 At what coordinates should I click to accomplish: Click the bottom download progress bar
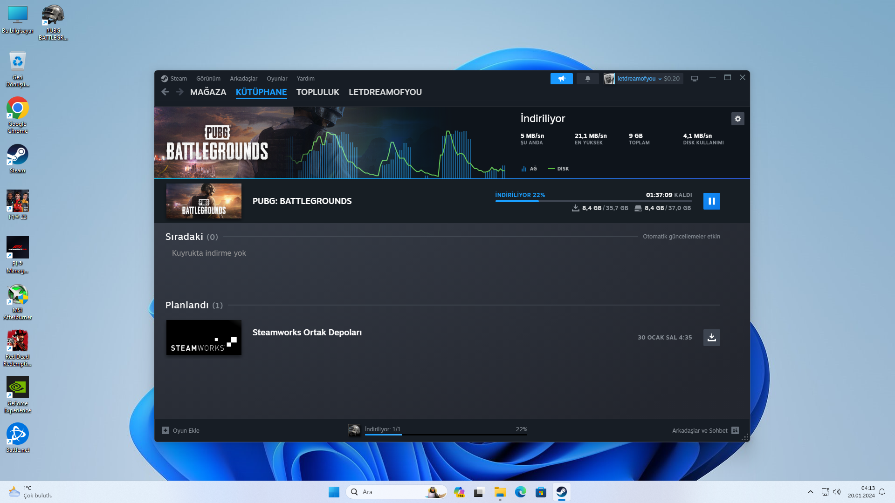446,434
